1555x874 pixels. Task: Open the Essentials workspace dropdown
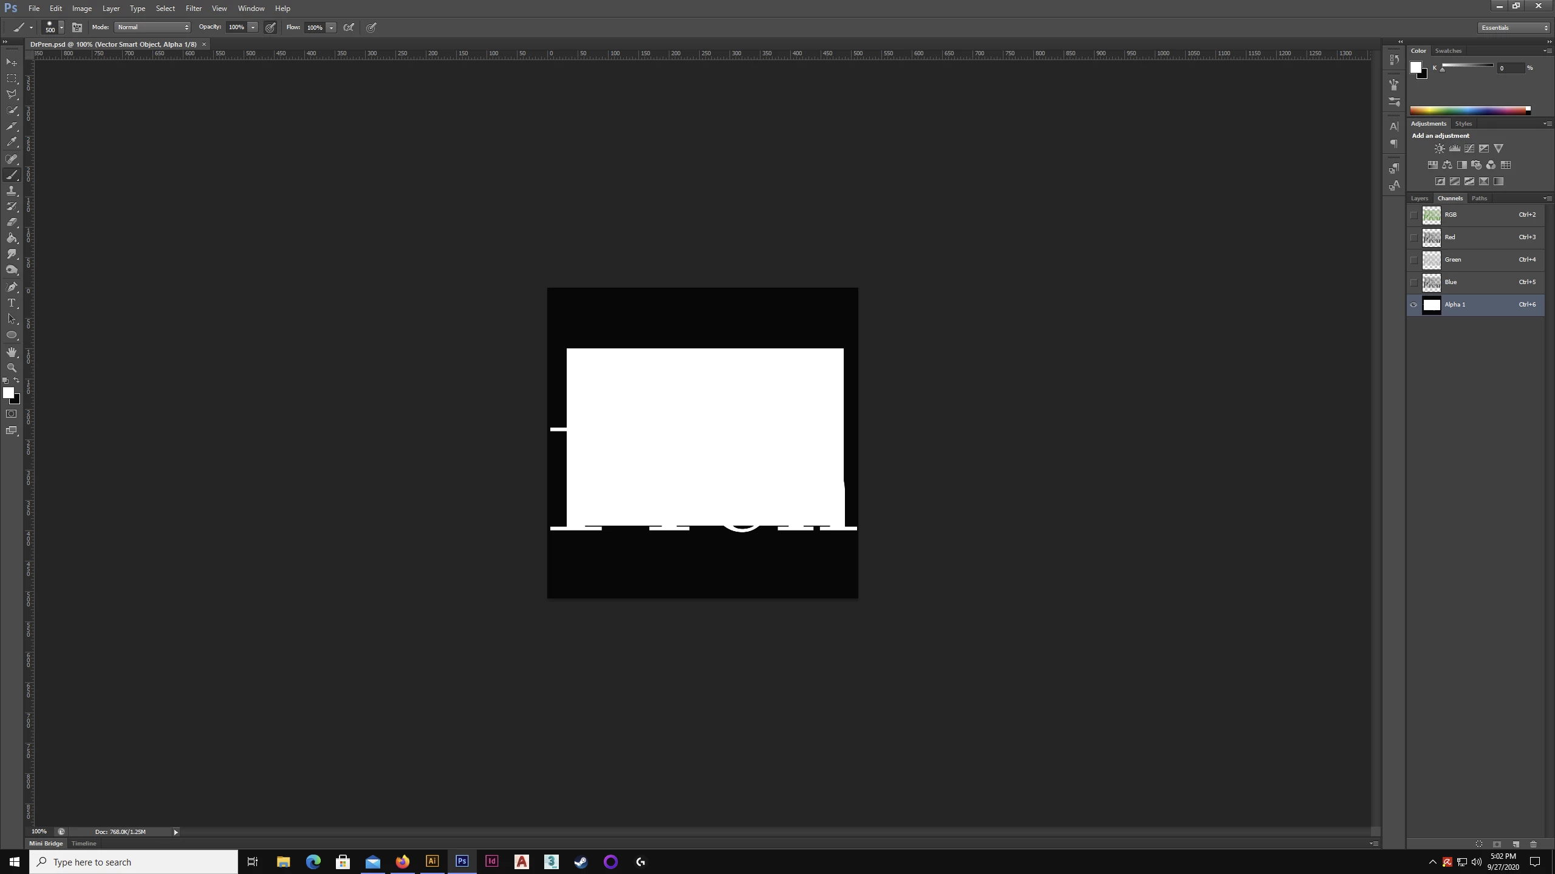(x=1514, y=27)
